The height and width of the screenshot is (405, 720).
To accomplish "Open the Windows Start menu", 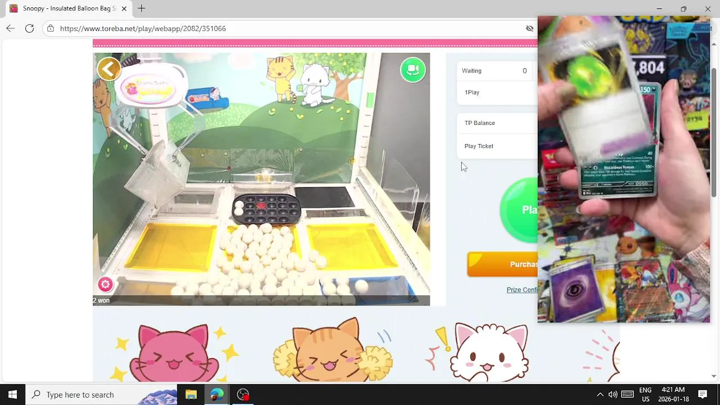I will pyautogui.click(x=12, y=394).
